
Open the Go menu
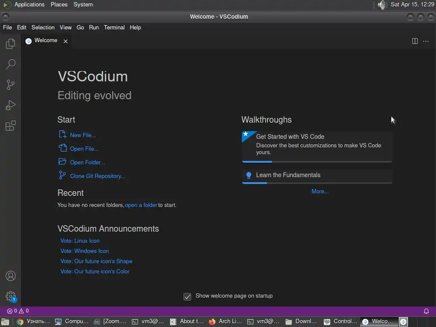[80, 28]
